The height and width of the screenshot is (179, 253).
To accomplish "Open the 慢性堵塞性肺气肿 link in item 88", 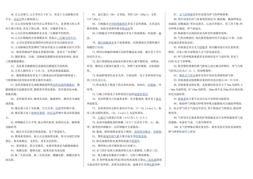I will [189, 19].
